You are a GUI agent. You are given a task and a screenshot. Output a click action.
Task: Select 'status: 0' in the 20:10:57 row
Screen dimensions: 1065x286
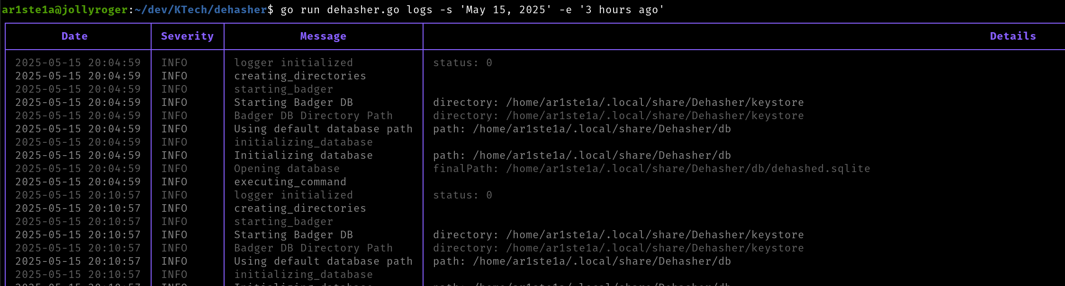point(462,195)
